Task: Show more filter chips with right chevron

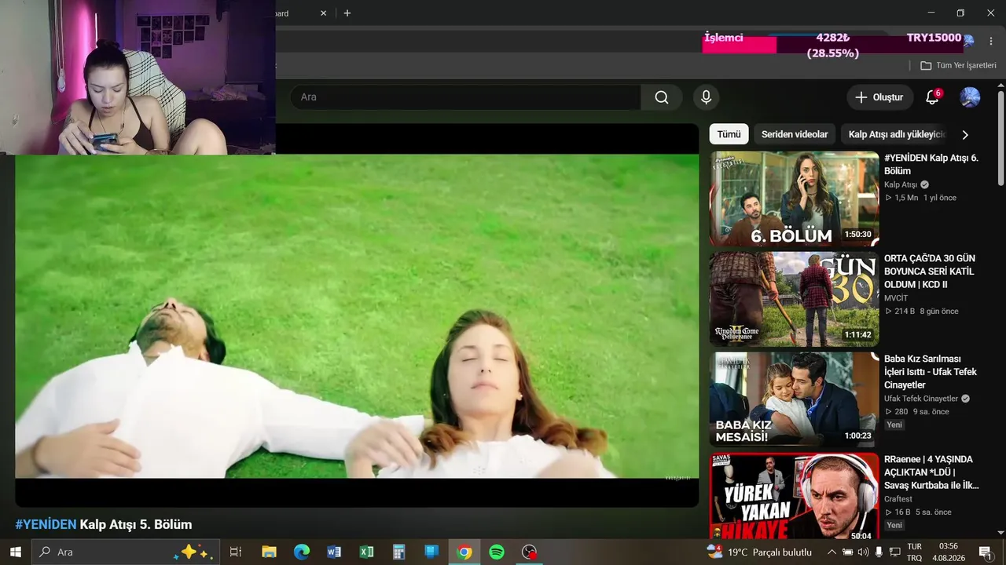Action: coord(965,135)
